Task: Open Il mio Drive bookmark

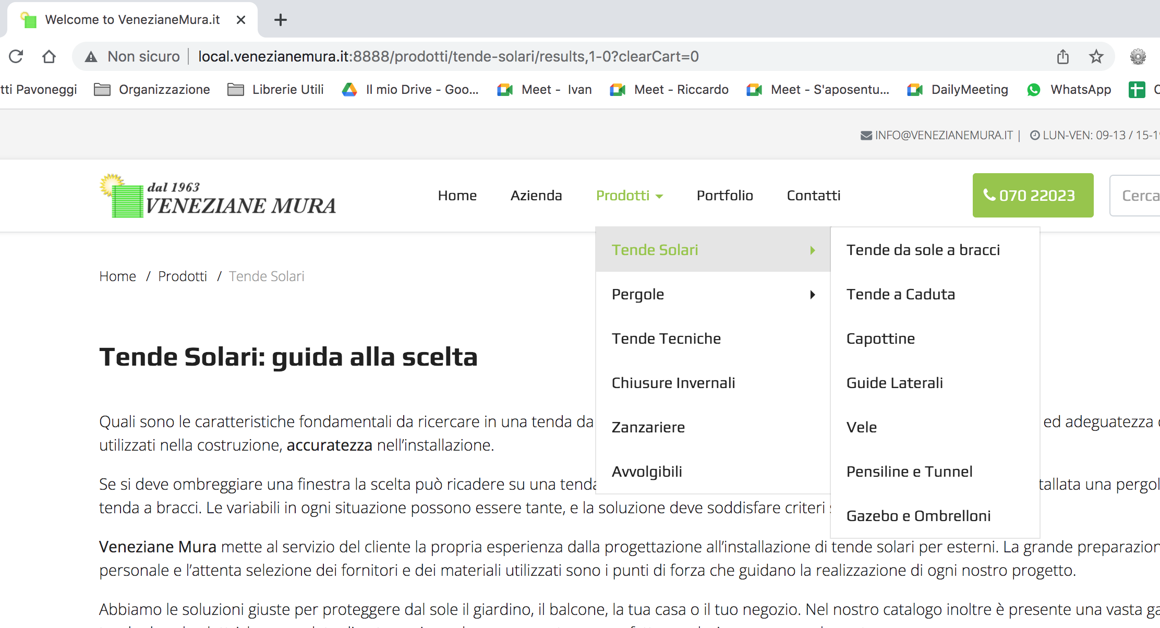Action: [x=410, y=90]
